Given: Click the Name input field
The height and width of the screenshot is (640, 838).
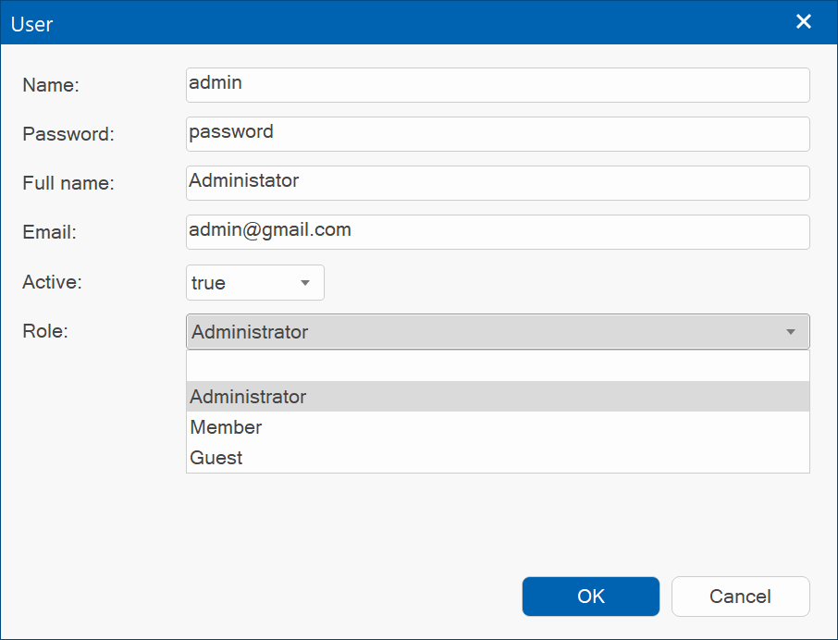Looking at the screenshot, I should pyautogui.click(x=498, y=85).
